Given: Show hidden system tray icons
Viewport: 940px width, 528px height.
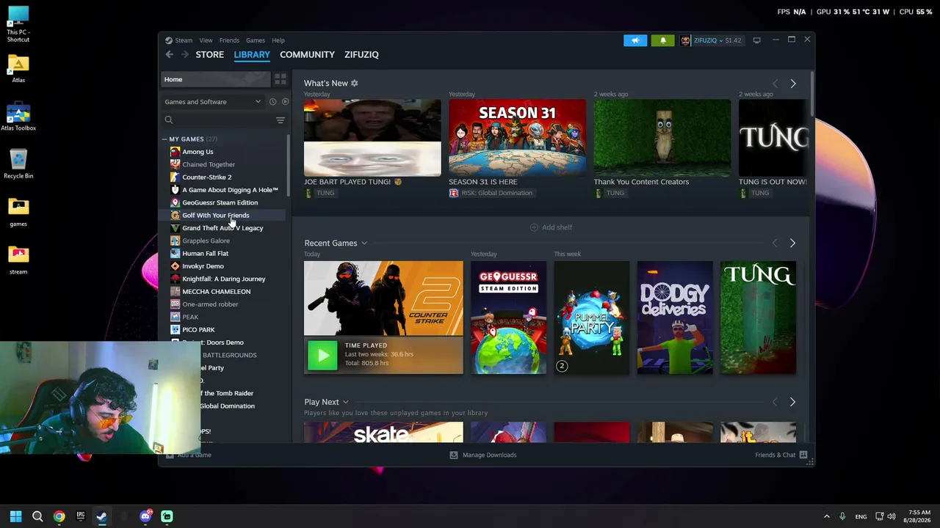Looking at the screenshot, I should tap(826, 516).
